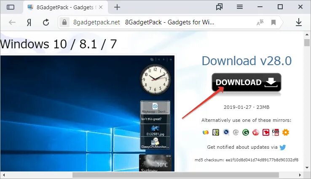Image resolution: width=311 pixels, height=179 pixels.
Task: Click the padlock site security icon
Action: coord(64,22)
